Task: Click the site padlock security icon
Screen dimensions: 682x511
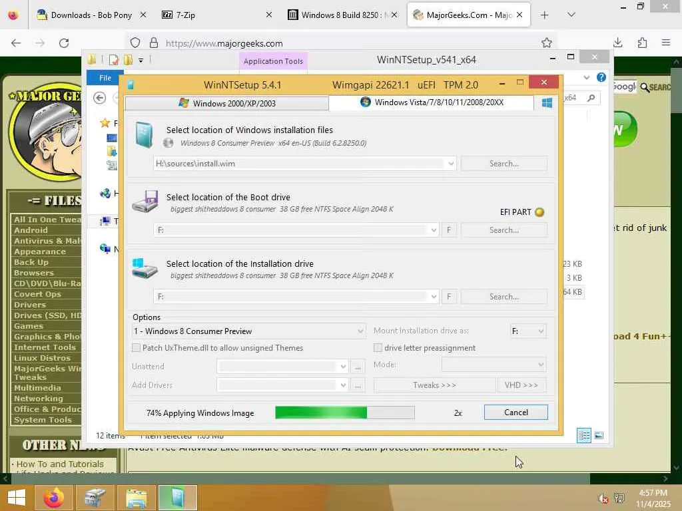Action: pyautogui.click(x=154, y=43)
